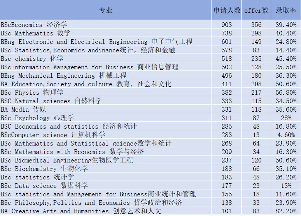This screenshot has width=301, height=216.
Task: Click the 25.50% admission rate cell
Action: pos(286,67)
